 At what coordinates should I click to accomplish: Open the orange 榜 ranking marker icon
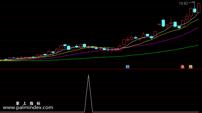(191, 67)
